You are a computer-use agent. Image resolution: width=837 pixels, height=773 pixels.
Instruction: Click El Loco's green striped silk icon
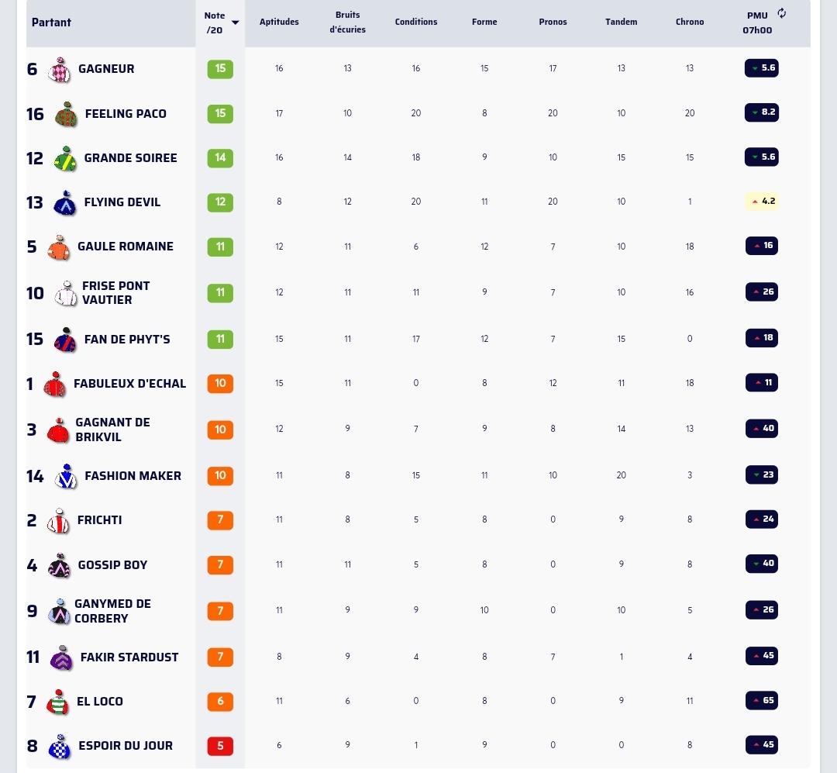57,702
